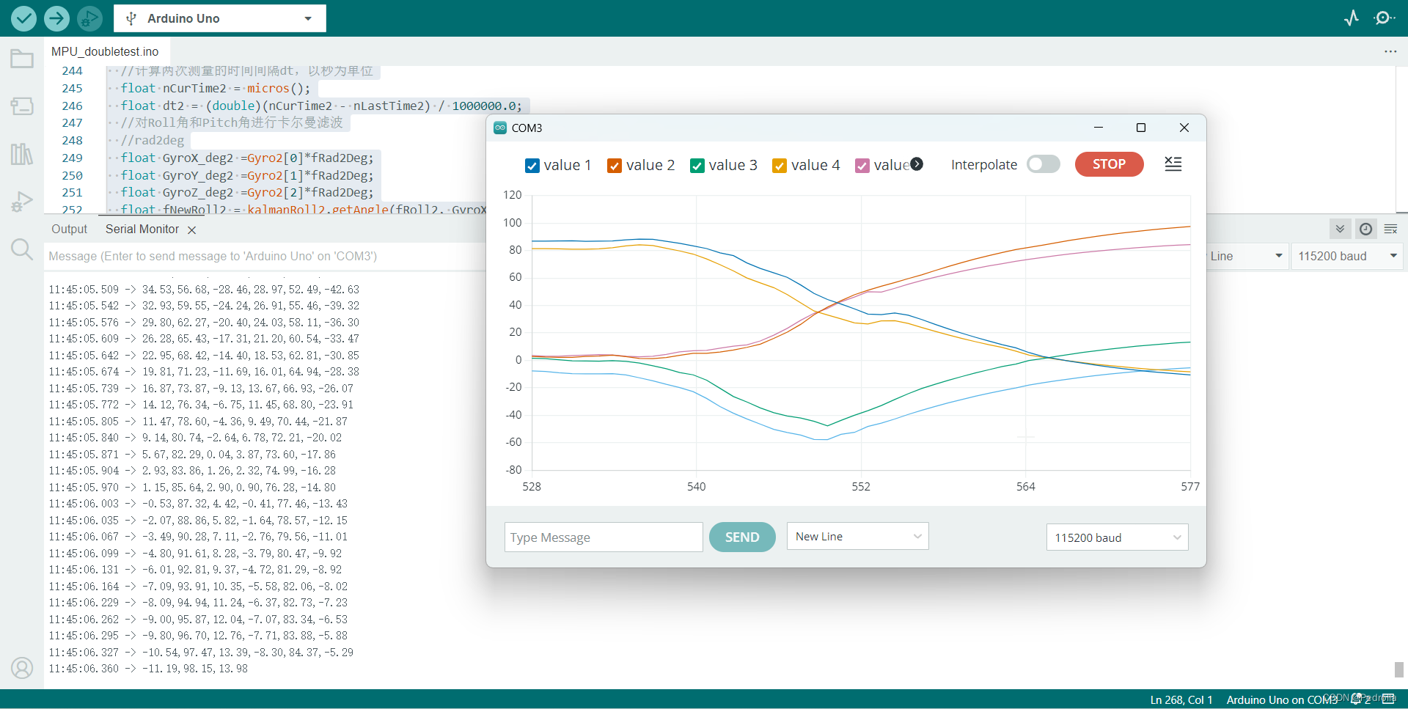1408x709 pixels.
Task: Open search from the sidebar magnifier icon
Action: [x=22, y=249]
